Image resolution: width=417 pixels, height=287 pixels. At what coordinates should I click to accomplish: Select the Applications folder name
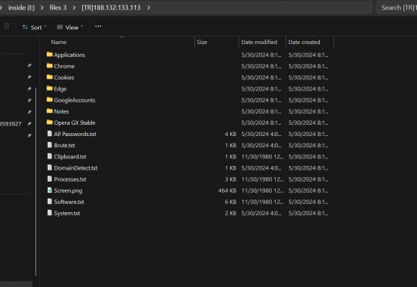point(69,55)
